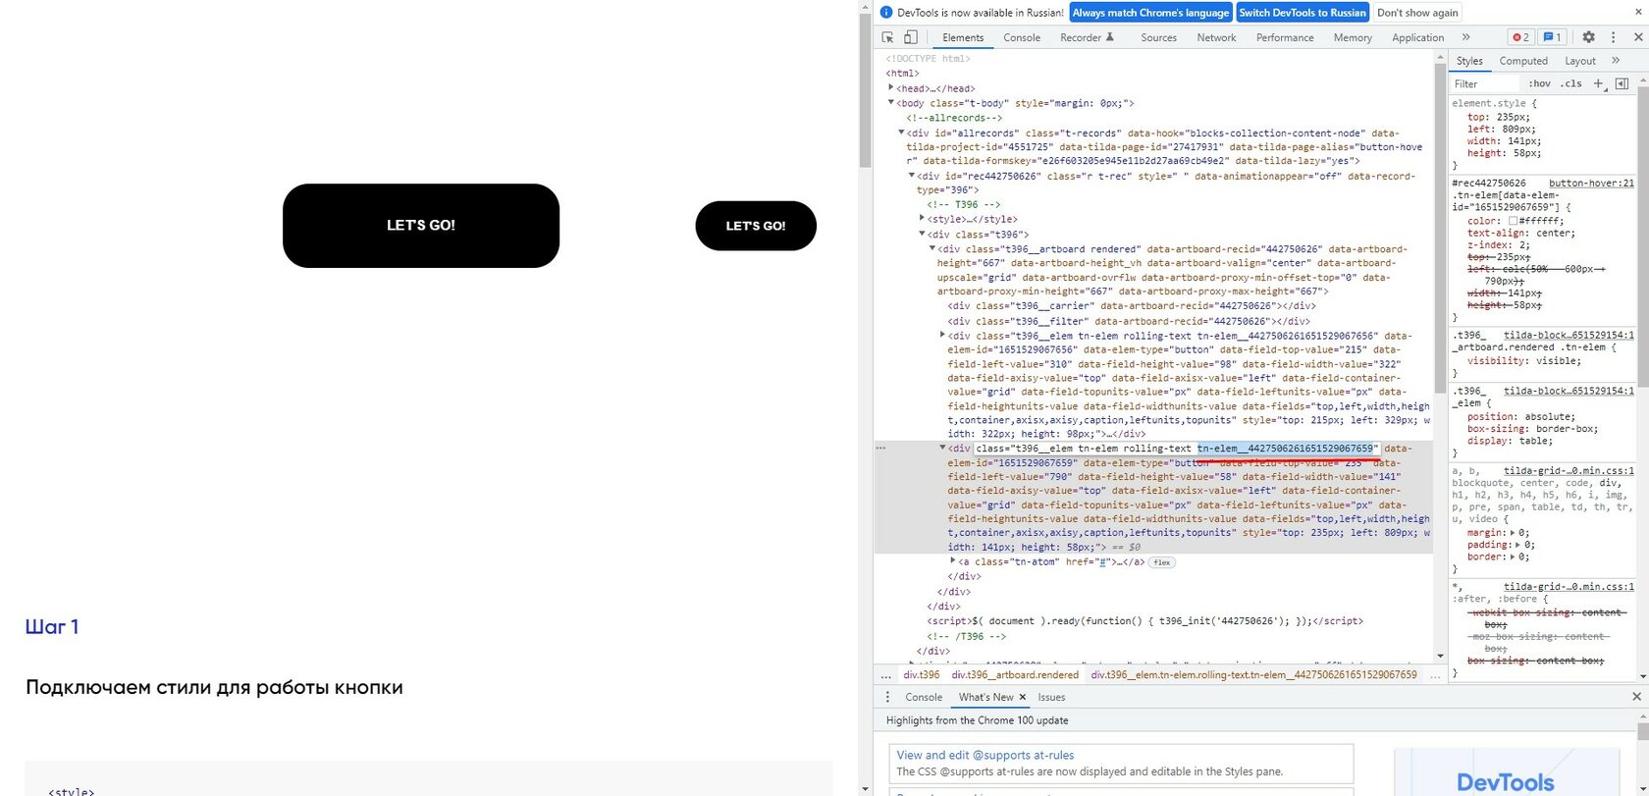The image size is (1649, 796).
Task: Show more DevTools tabs chevron
Action: click(x=1465, y=37)
